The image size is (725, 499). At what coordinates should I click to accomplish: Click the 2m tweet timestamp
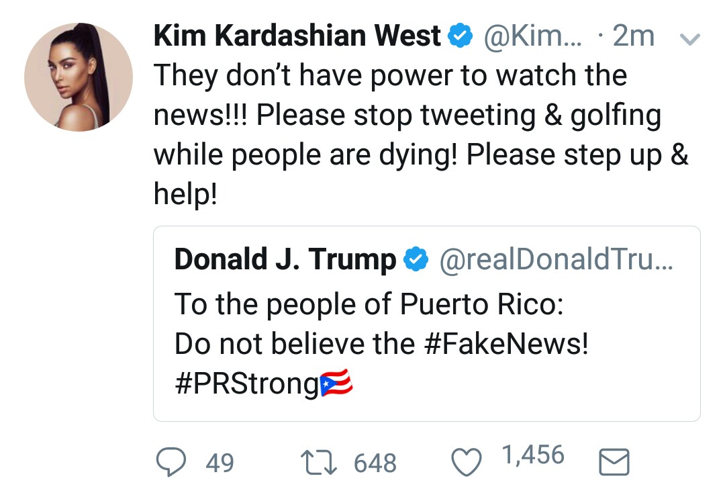[x=634, y=36]
